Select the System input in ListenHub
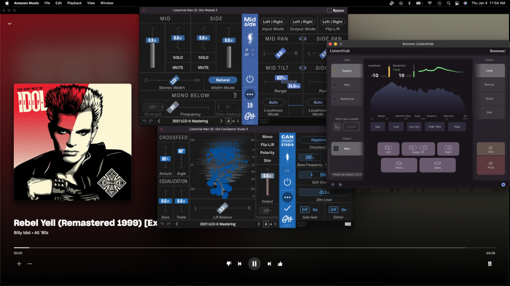Viewport: 510px width, 286px height. pyautogui.click(x=347, y=71)
